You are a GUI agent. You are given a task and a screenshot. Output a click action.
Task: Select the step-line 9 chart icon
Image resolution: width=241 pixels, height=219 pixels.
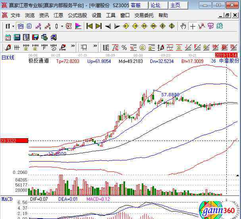(x=48, y=26)
